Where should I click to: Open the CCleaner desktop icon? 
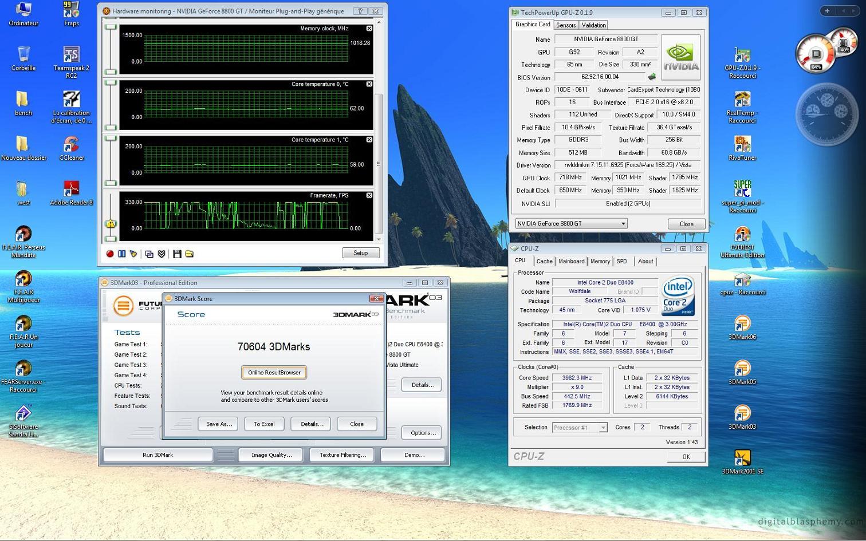(x=72, y=148)
